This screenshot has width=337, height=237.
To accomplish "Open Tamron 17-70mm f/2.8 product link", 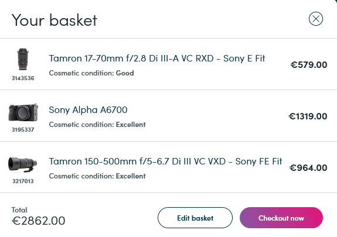I will [157, 59].
